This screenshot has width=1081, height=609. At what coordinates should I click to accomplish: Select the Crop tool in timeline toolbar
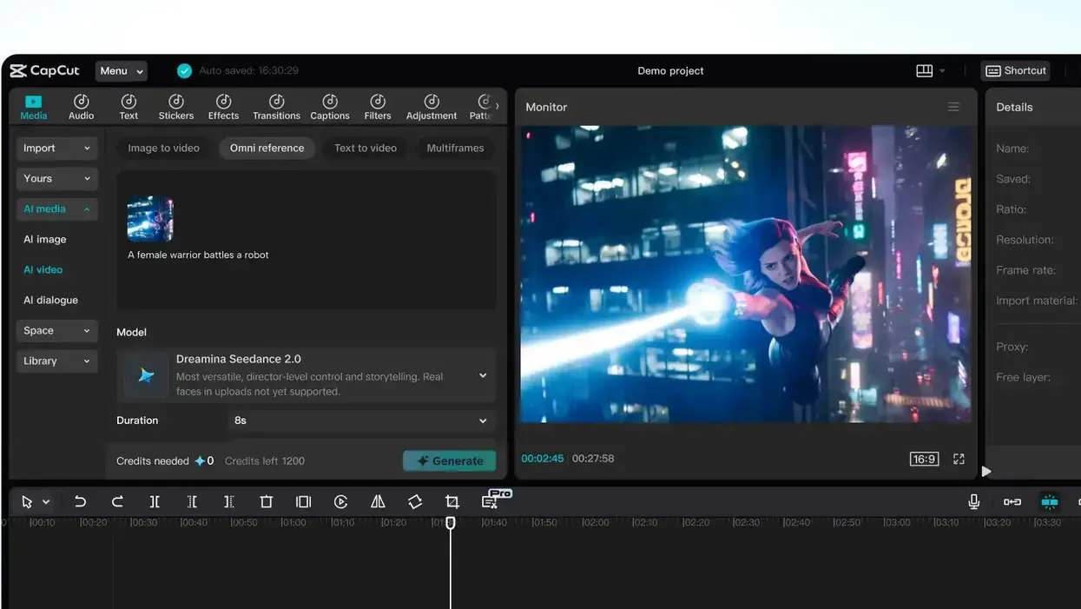[452, 501]
